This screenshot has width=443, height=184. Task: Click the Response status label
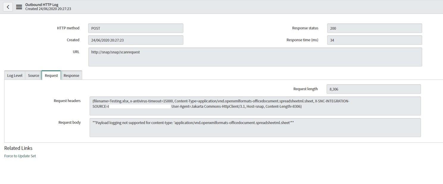[x=305, y=28]
